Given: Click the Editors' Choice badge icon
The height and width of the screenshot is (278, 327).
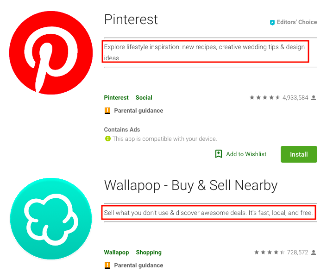Looking at the screenshot, I should (x=272, y=22).
